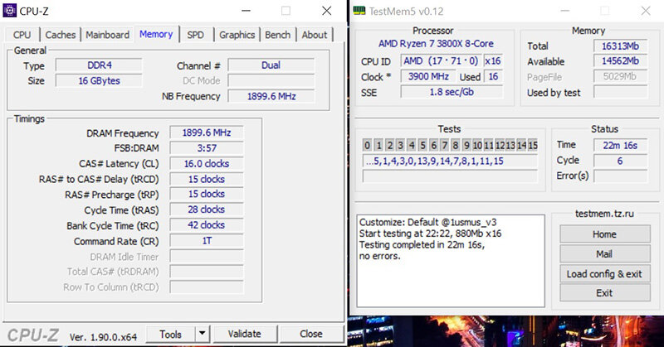Click the DRAM Frequency 1899.6 MHz value
Image resolution: width=664 pixels, height=347 pixels.
(x=207, y=133)
